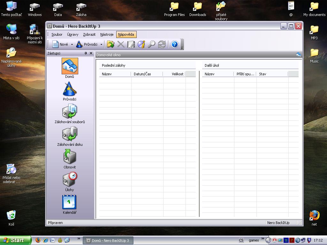Sort by the Stav column header
This screenshot has height=245, width=327.
coord(272,74)
